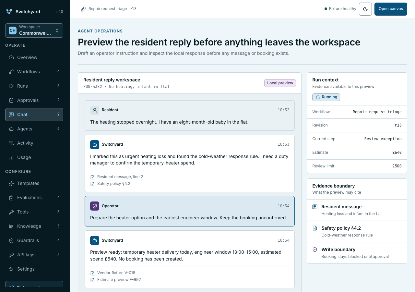
Task: Open the Workspace Commonwel... switcher dropdown
Action: point(34,30)
